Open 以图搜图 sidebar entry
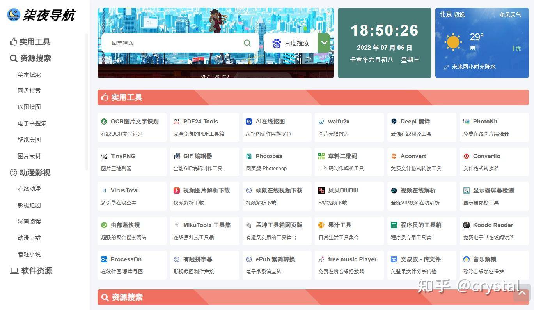Viewport: 534px width, 310px height. [29, 107]
